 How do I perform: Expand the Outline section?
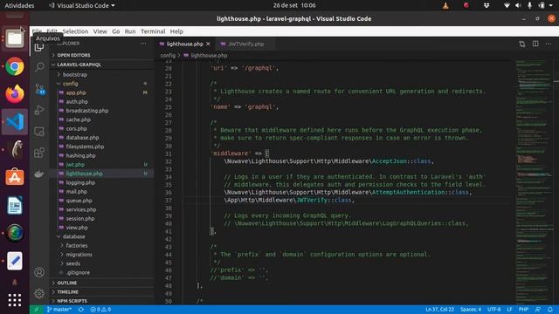[101, 283]
